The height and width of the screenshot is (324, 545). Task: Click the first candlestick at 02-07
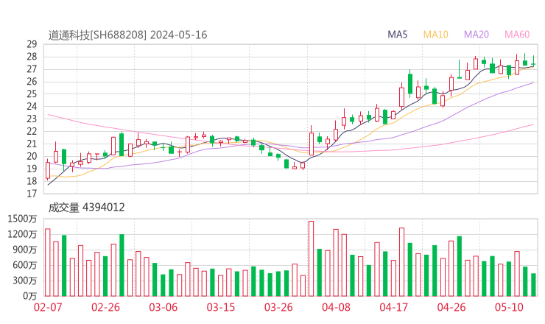(x=48, y=169)
